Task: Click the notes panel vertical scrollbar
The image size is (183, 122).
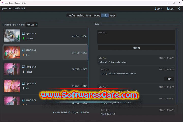Action: click(177, 67)
